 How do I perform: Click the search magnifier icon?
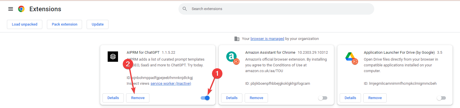click(x=185, y=9)
